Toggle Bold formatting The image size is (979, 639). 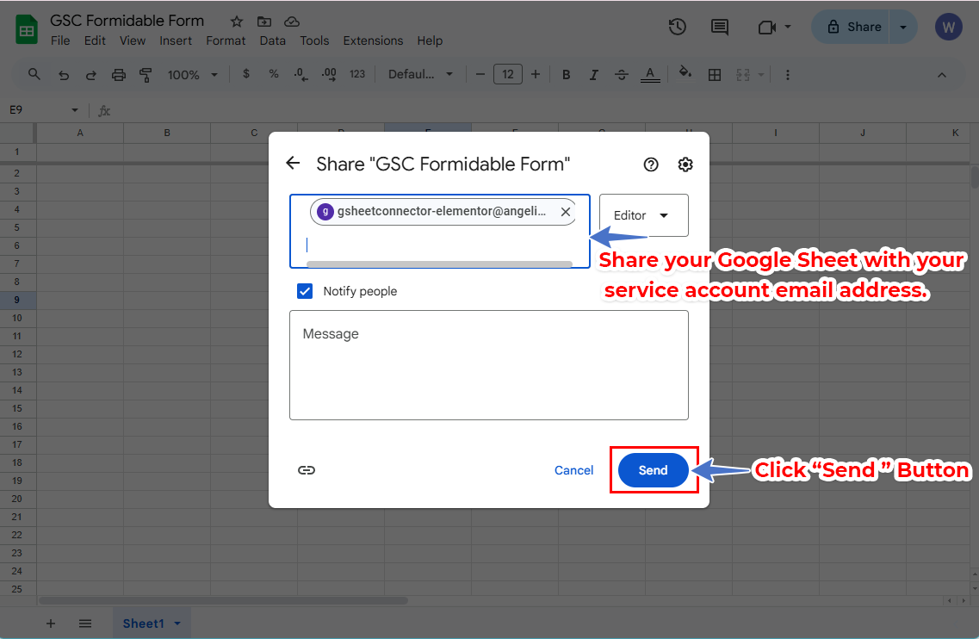[566, 74]
